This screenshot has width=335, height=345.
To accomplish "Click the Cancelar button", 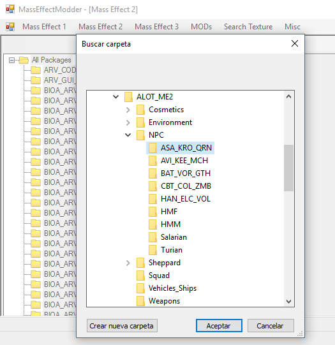I will pos(271,326).
